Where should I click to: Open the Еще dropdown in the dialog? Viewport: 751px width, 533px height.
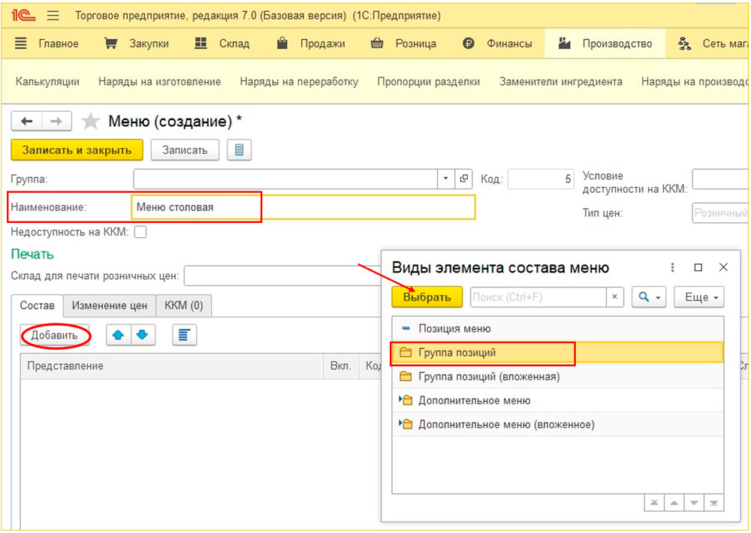click(698, 297)
